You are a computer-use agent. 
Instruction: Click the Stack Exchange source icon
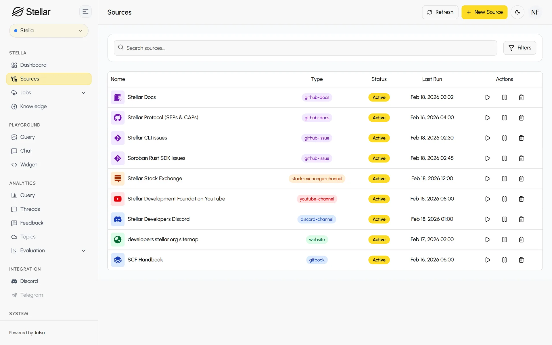pos(118,179)
